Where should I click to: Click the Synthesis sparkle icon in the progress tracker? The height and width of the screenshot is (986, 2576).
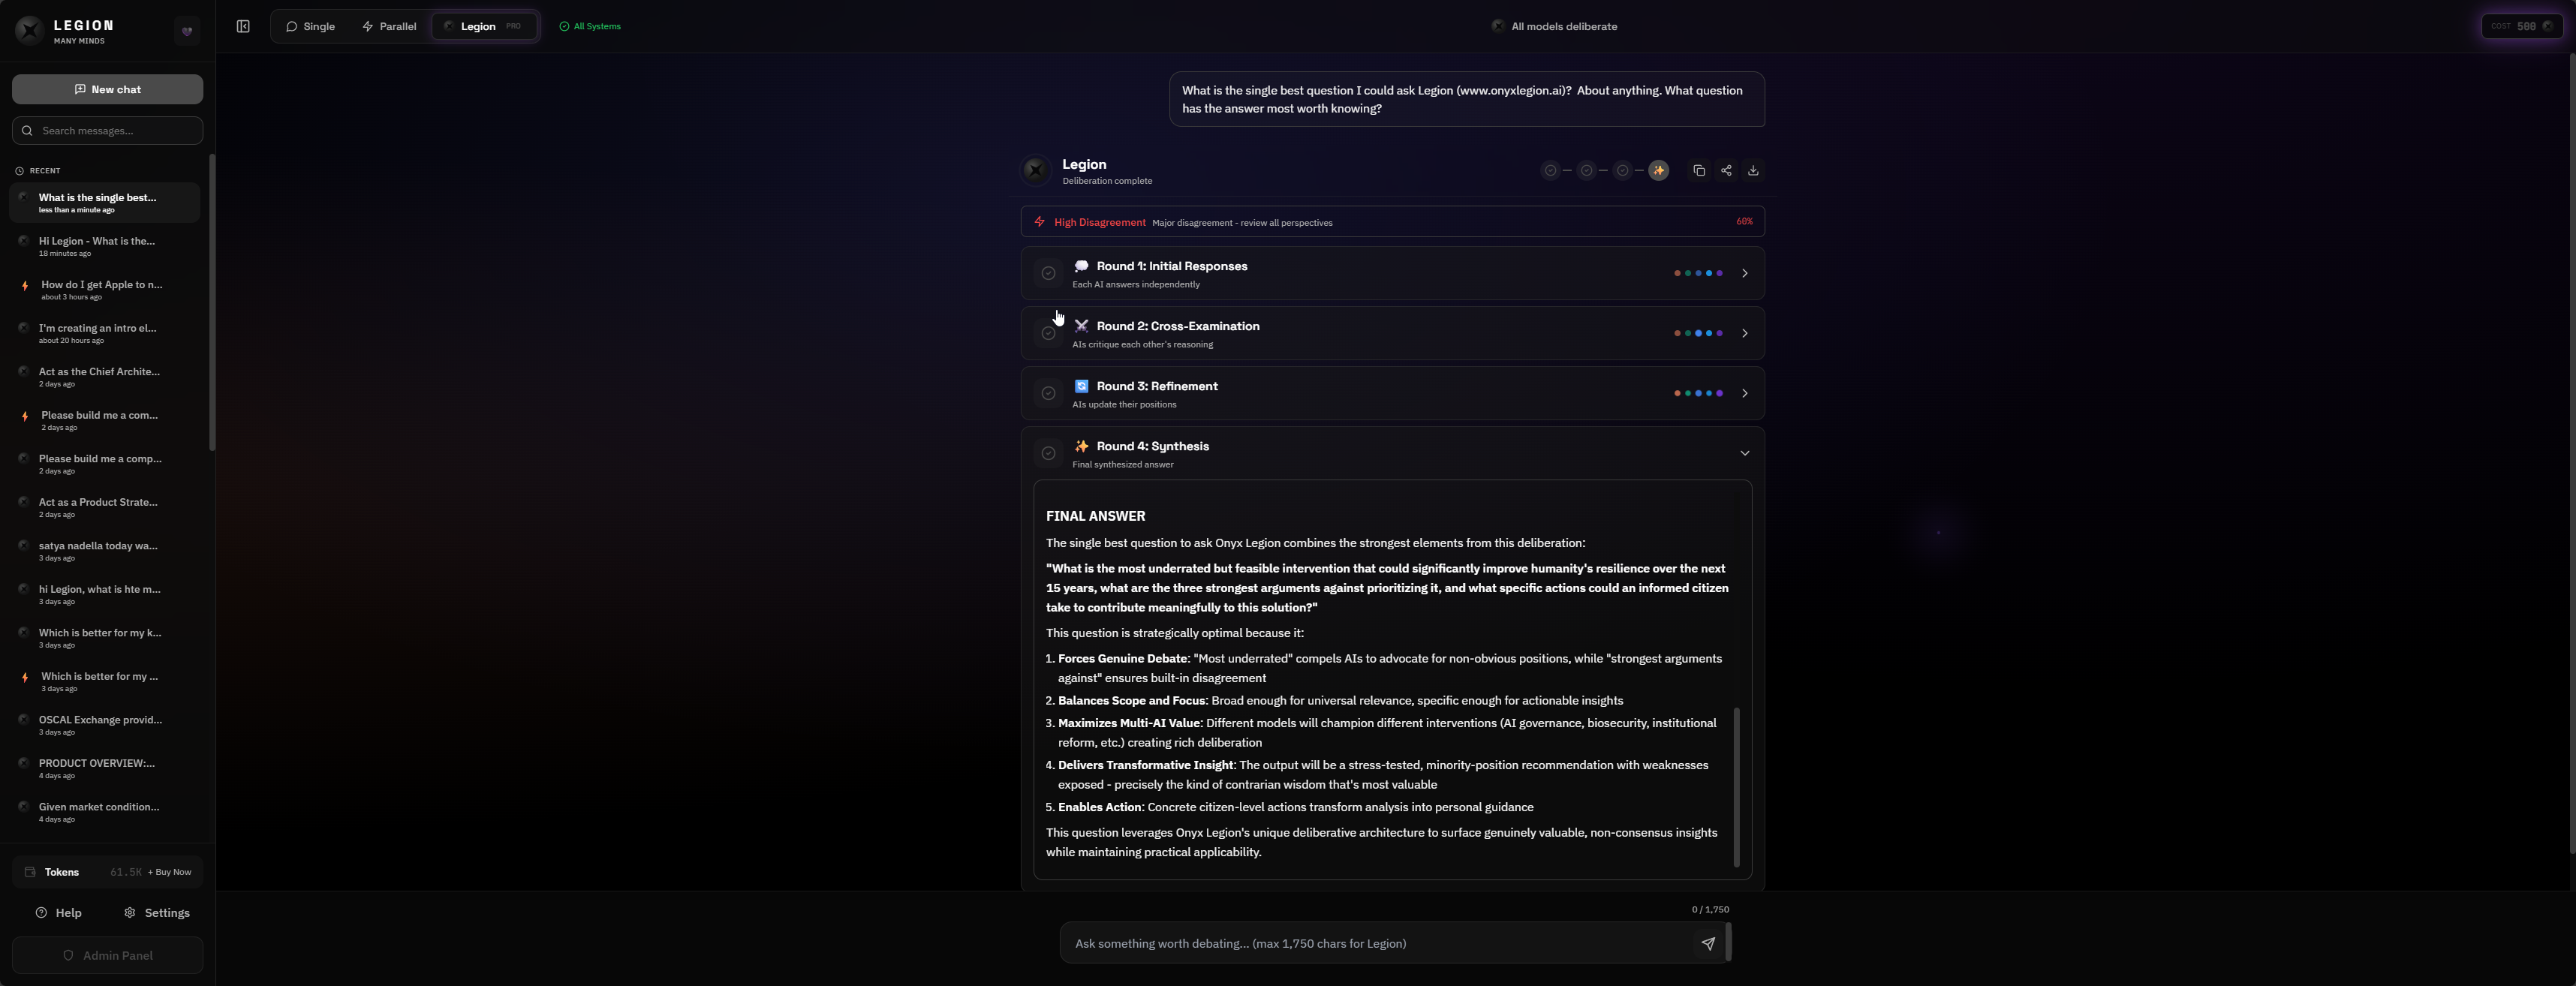(x=1660, y=170)
